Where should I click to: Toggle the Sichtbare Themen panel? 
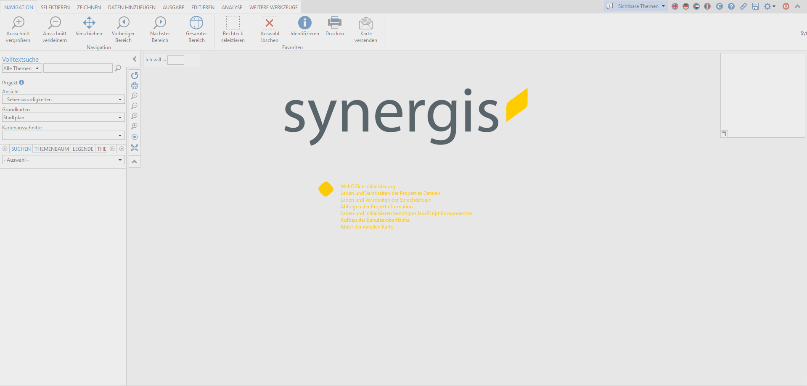pyautogui.click(x=638, y=6)
